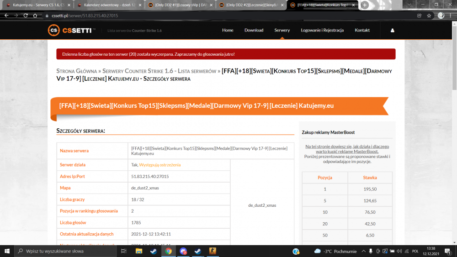Open the browser profile avatar
457x257 pixels.
point(441,16)
